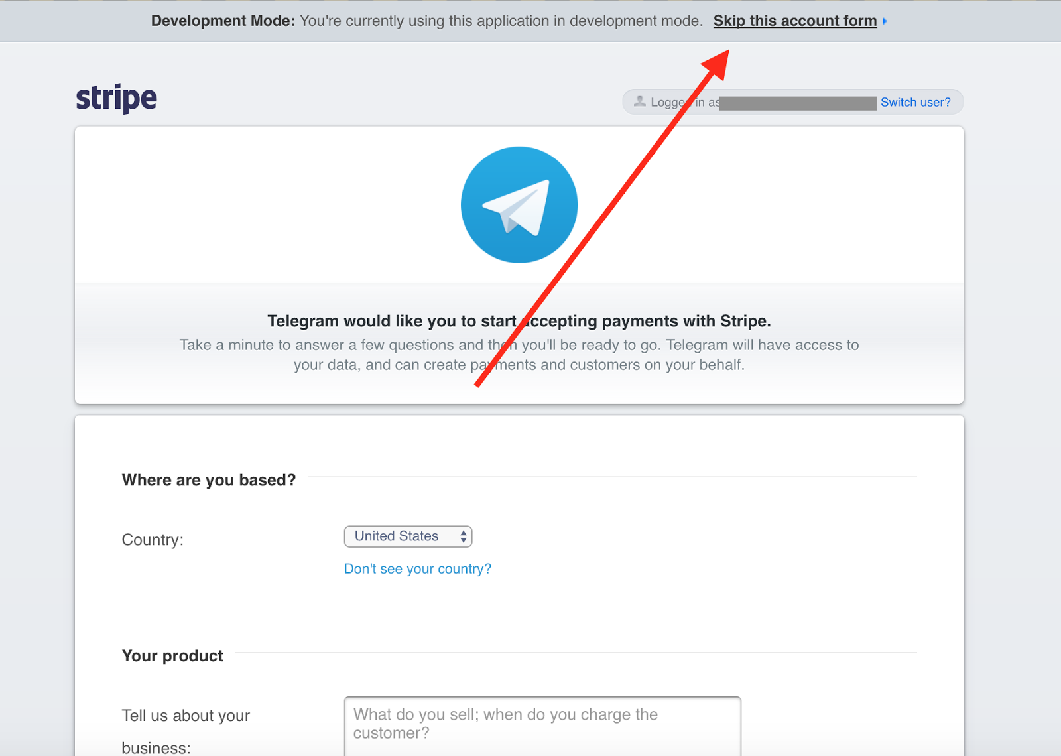Click the 'Take a minute to answer a few questions' paragraph
Viewport: 1061px width, 756px height.
point(519,355)
